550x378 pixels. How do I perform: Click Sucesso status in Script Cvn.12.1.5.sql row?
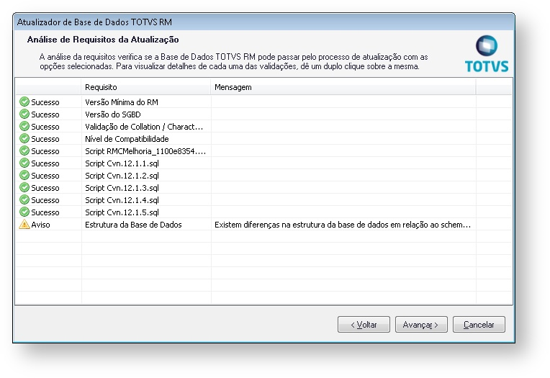(45, 212)
